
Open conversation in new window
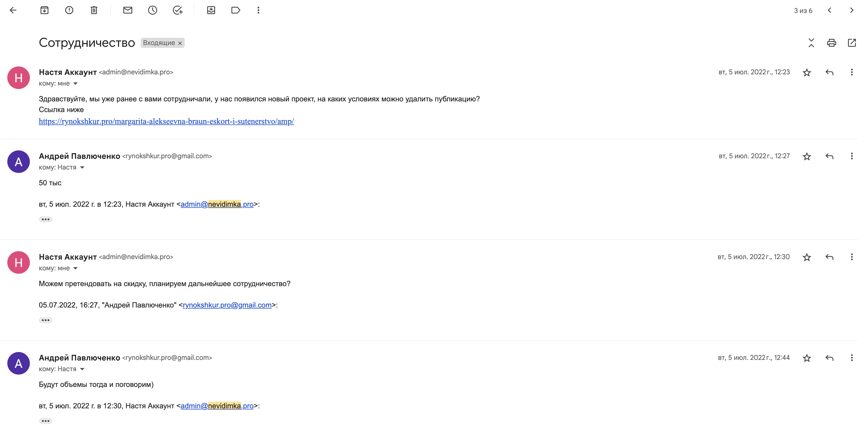[852, 43]
